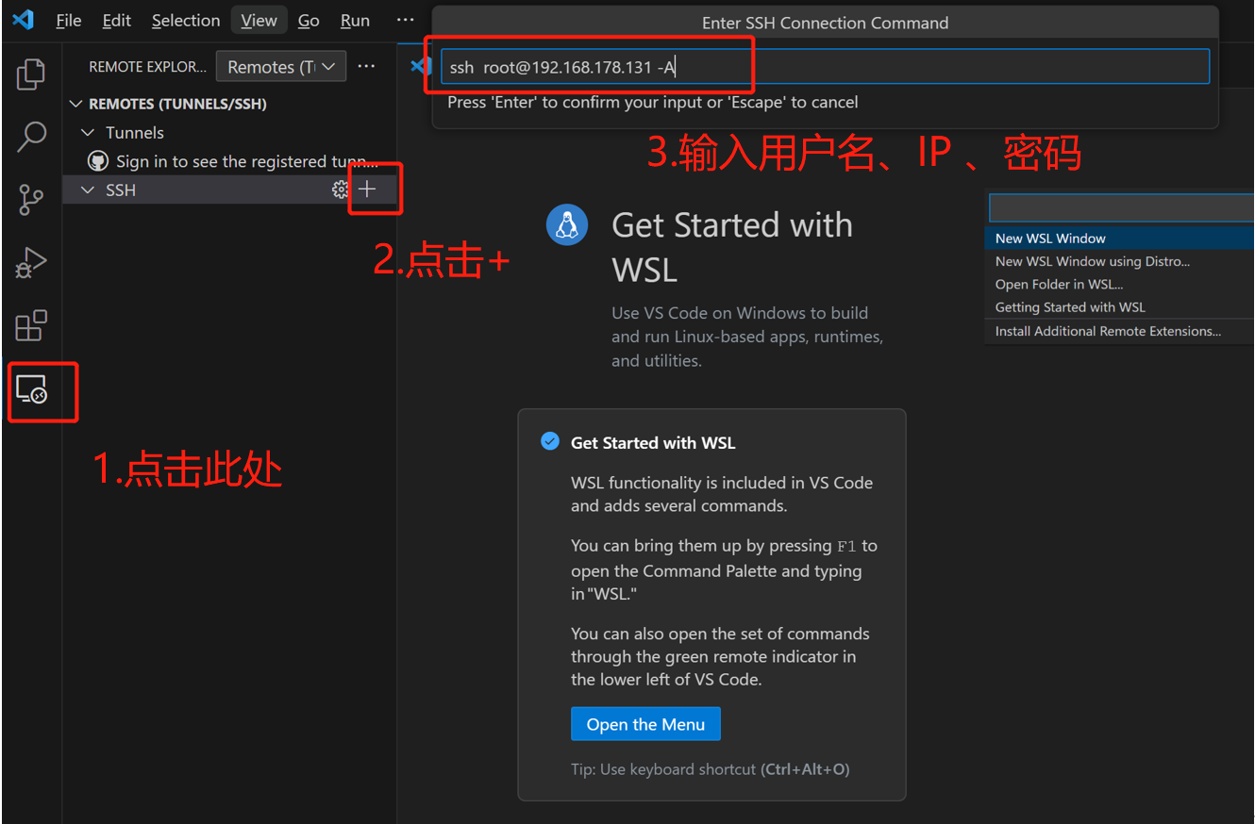Click the SSH configure gear icon

tap(340, 190)
